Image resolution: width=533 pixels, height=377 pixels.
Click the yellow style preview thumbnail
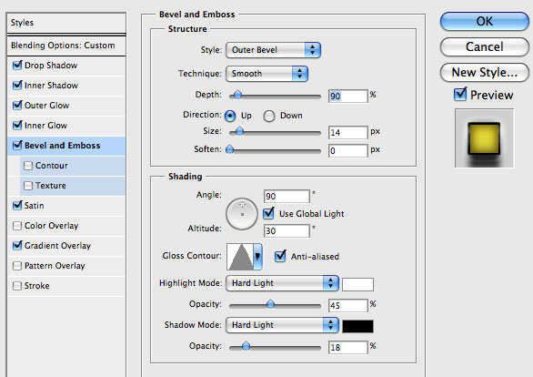pos(485,138)
